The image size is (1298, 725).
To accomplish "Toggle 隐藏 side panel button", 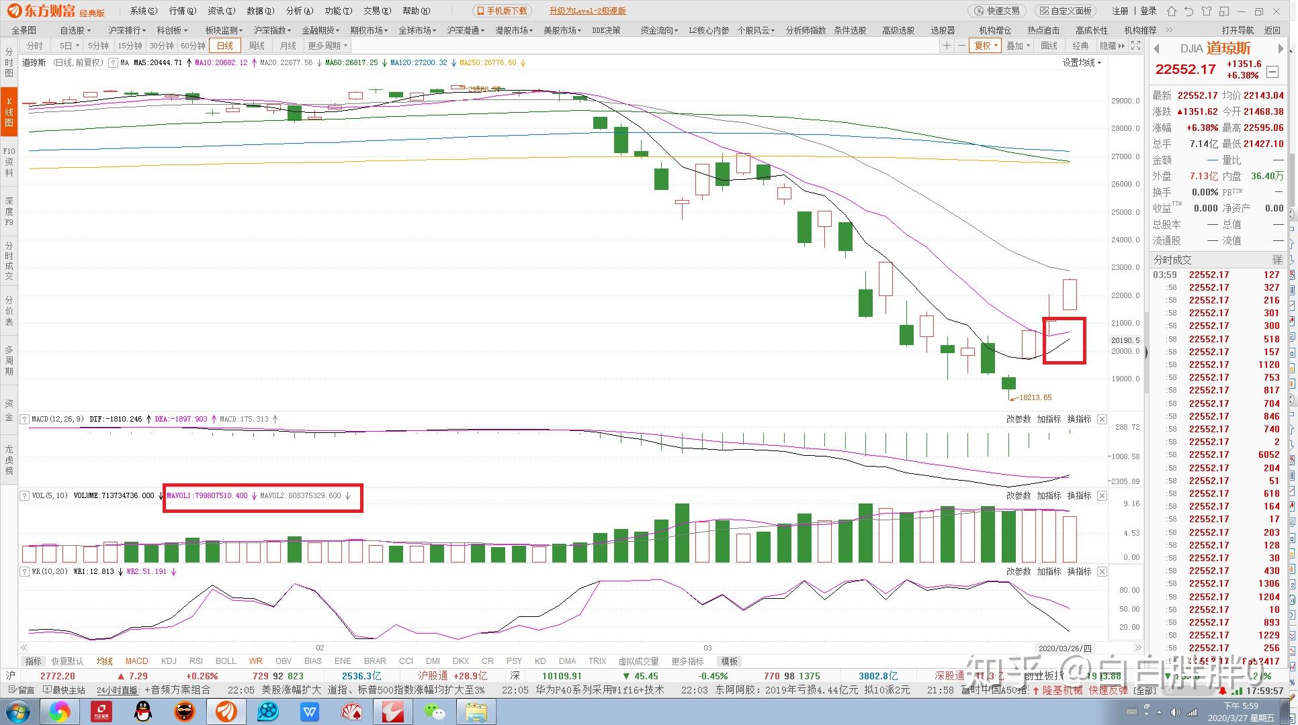I will (x=1112, y=46).
